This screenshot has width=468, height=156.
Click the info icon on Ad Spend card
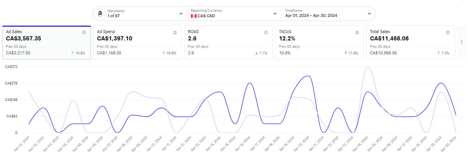tap(175, 32)
